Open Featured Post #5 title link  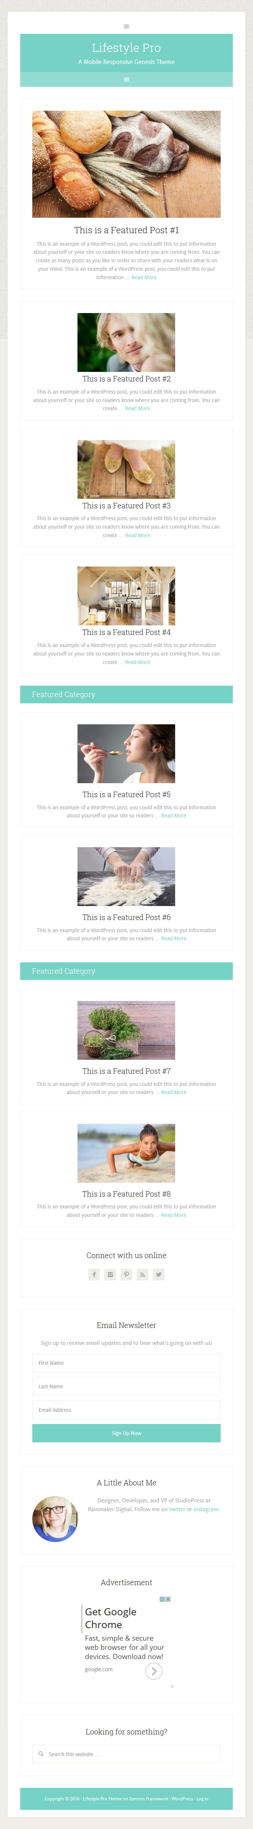126,795
